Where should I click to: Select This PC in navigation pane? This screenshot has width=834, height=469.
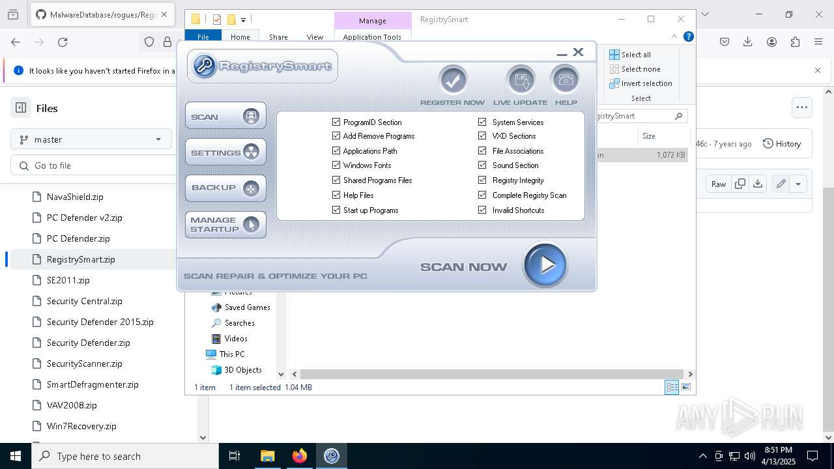click(225, 354)
